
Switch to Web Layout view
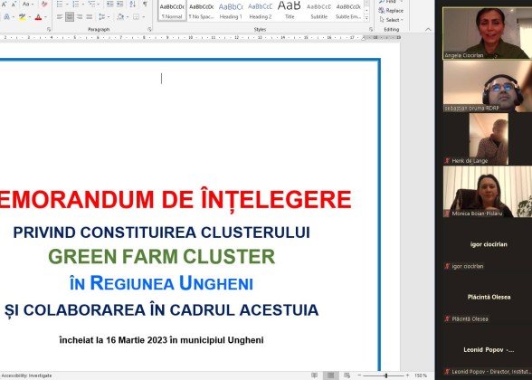tap(347, 375)
